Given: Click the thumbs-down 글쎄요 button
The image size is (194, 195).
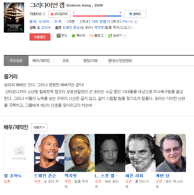Looking at the screenshot, I should [135, 14].
